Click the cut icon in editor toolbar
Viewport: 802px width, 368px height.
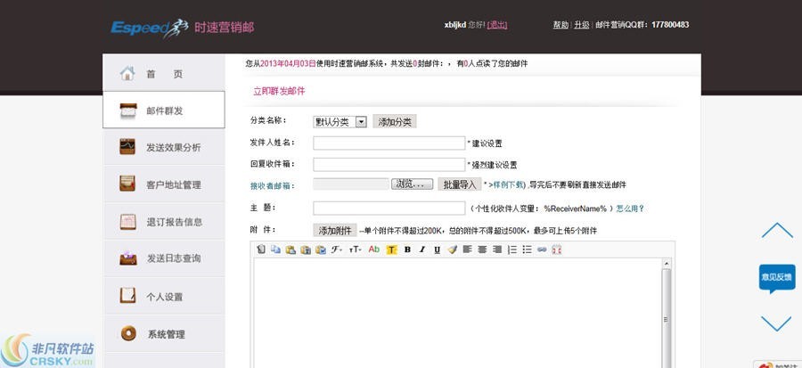[261, 249]
